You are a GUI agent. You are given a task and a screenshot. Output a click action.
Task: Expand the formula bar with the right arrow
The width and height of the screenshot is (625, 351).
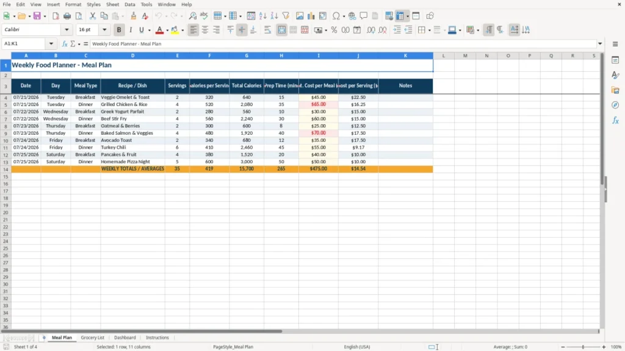(x=600, y=44)
